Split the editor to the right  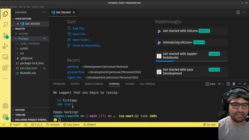click(x=238, y=12)
